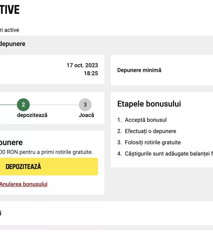
Task: Click the depozitează step label
Action: click(32, 115)
